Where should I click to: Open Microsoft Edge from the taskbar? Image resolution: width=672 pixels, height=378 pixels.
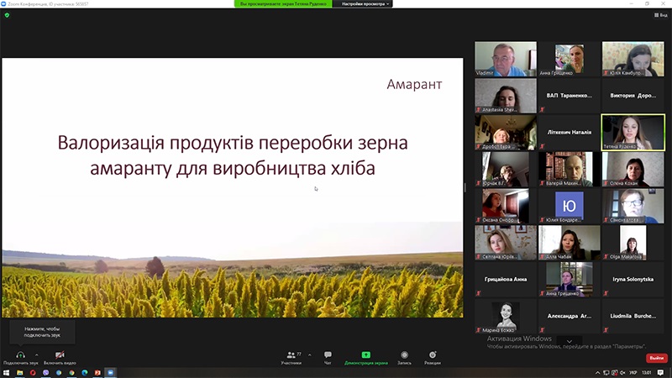coord(85,373)
